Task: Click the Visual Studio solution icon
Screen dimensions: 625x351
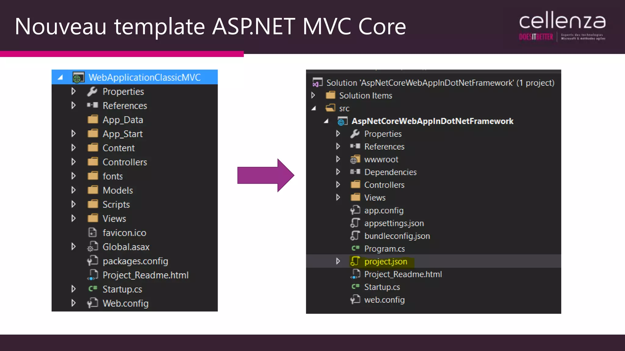Action: [x=317, y=83]
